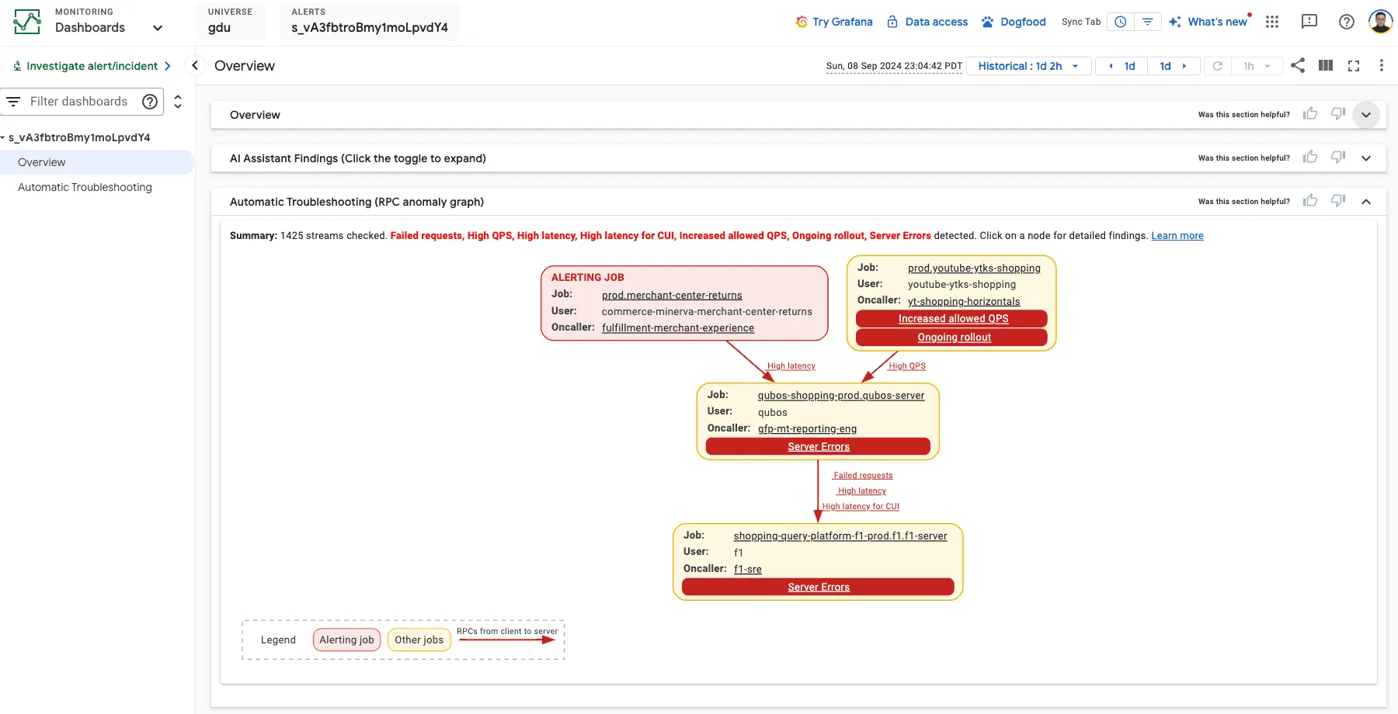Click the Sync Tab clock icon
This screenshot has height=714, width=1398.
pos(1121,22)
